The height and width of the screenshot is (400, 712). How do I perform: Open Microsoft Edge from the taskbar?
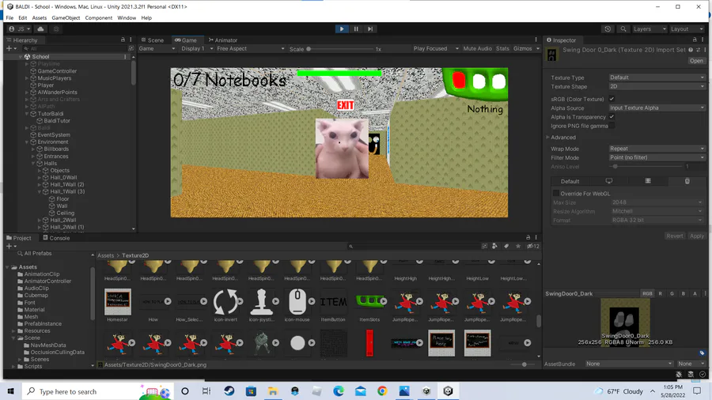(x=339, y=391)
